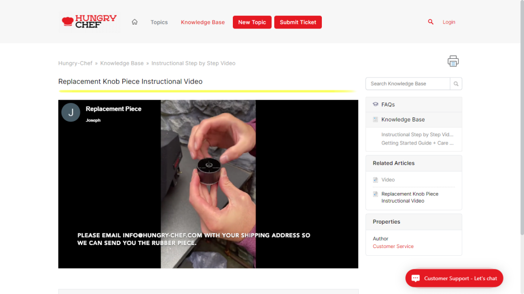The height and width of the screenshot is (294, 524).
Task: Click the Author label under Properties
Action: [x=380, y=239]
